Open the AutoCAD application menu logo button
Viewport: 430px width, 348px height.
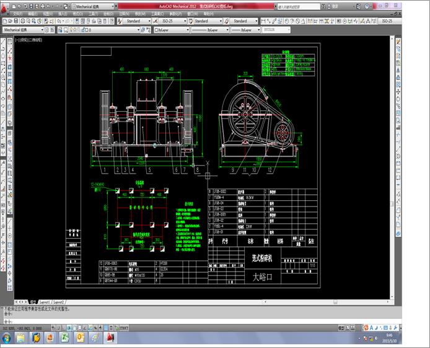coord(5,8)
